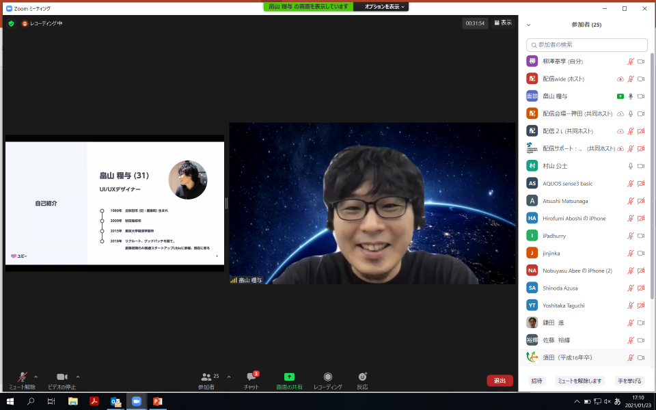Open the File Explorer taskbar icon

tap(73, 401)
